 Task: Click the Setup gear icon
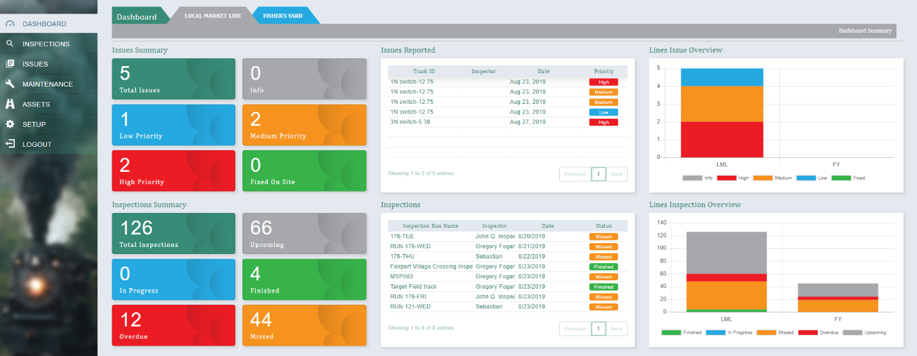click(x=10, y=124)
